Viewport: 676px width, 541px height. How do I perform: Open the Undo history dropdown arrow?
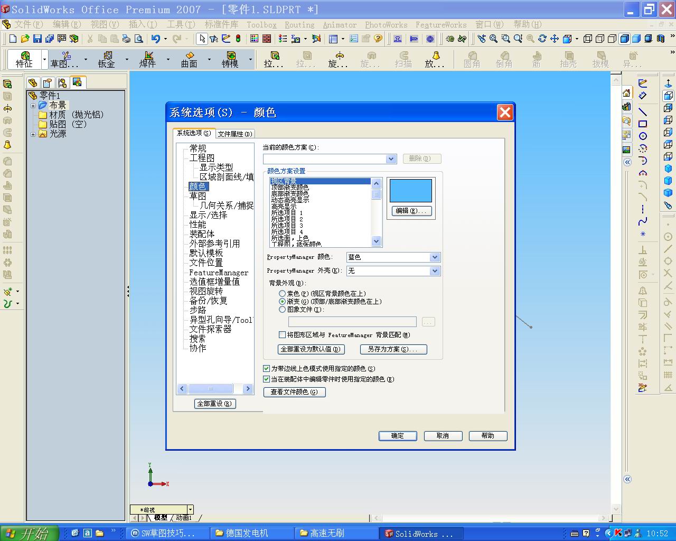[x=165, y=39]
